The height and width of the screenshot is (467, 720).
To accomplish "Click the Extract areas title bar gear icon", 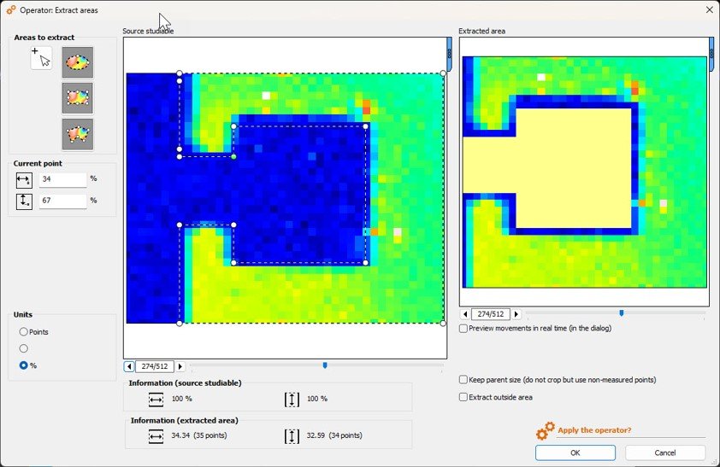I will coord(11,10).
